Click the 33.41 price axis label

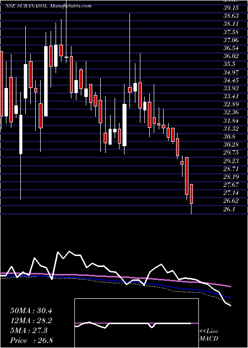click(x=231, y=96)
